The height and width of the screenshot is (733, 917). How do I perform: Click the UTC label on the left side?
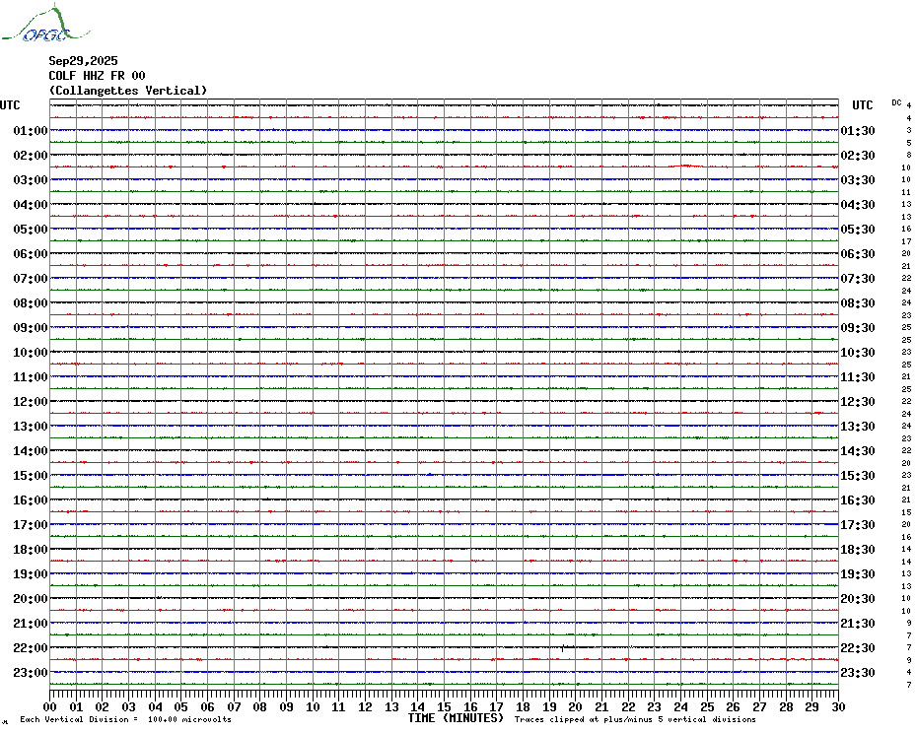10,105
